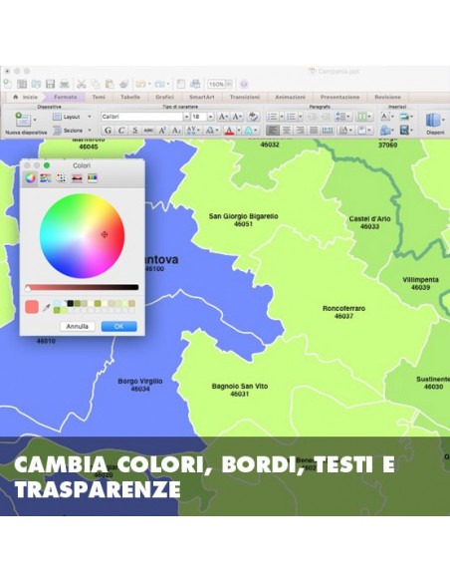Apply subscript formatting (A₂)

tap(176, 131)
